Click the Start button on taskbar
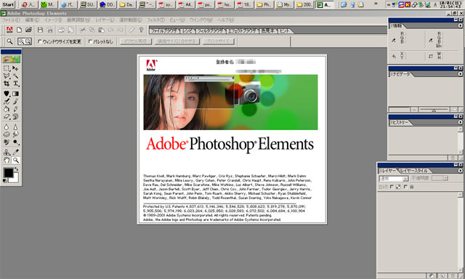This screenshot has height=279, width=465. 8,4
